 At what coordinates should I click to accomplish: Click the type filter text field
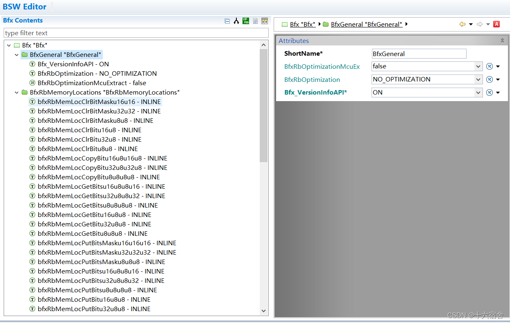coord(136,33)
